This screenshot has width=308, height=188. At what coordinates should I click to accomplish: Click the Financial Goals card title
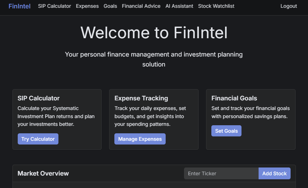(x=234, y=98)
